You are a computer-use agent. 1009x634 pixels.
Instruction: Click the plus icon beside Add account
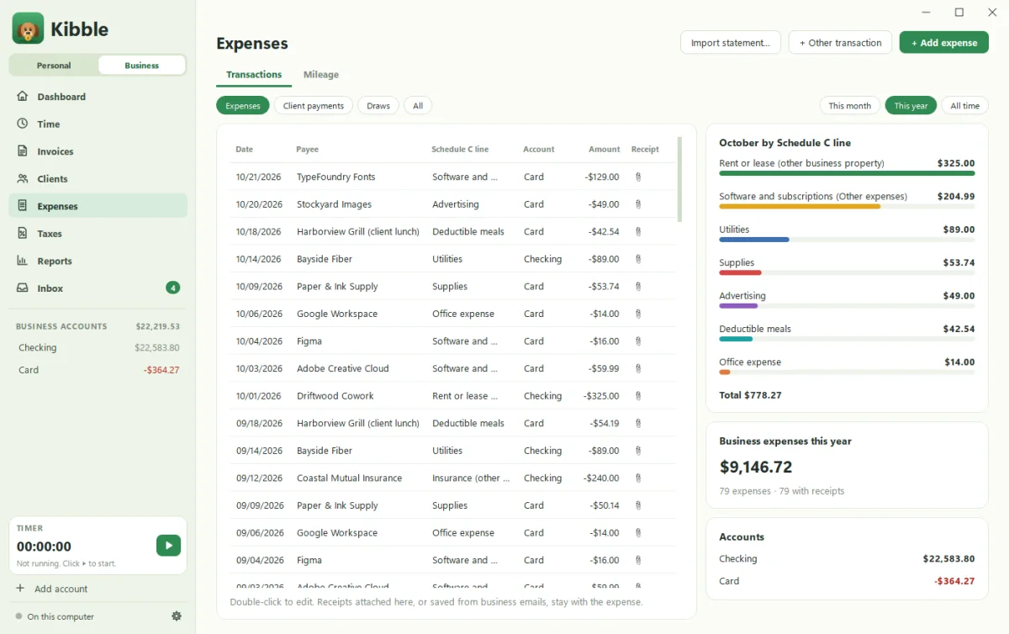20,589
